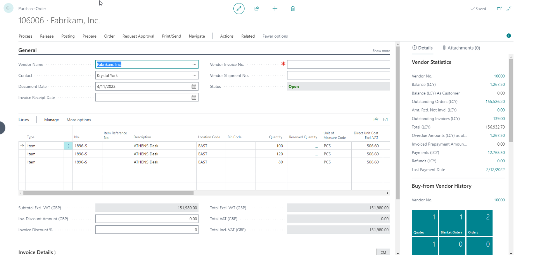Click the trash delete icon

[293, 9]
